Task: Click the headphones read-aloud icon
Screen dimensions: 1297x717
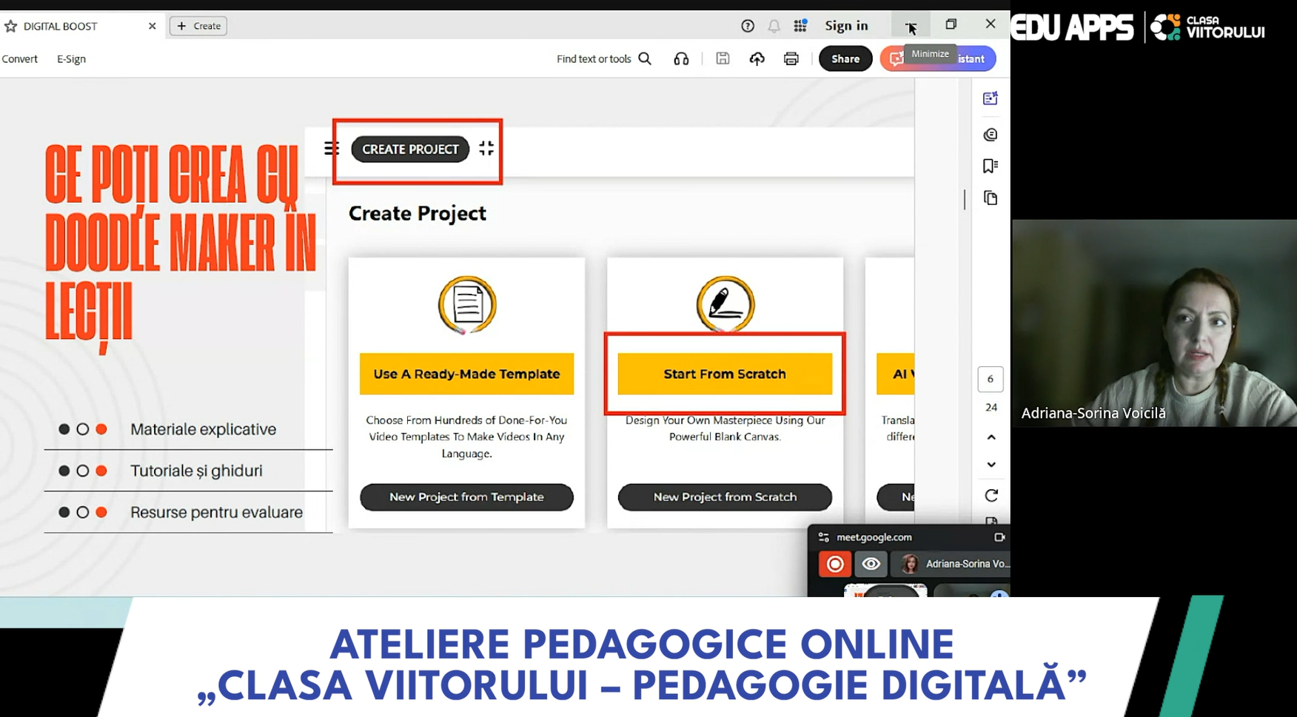Action: click(681, 58)
